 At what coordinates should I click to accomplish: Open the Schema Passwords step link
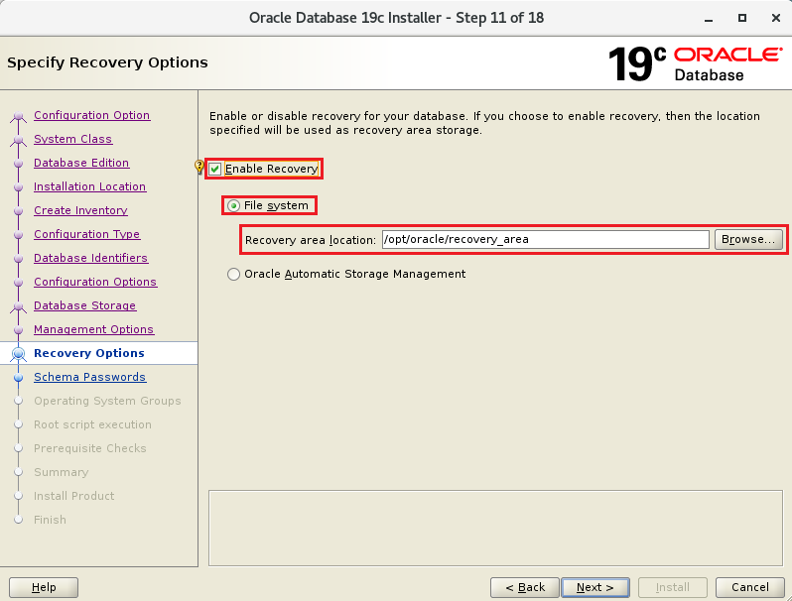(90, 377)
